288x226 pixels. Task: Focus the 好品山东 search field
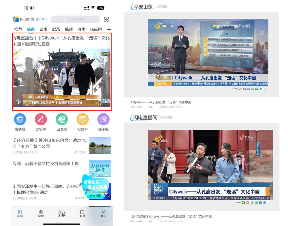[75, 19]
